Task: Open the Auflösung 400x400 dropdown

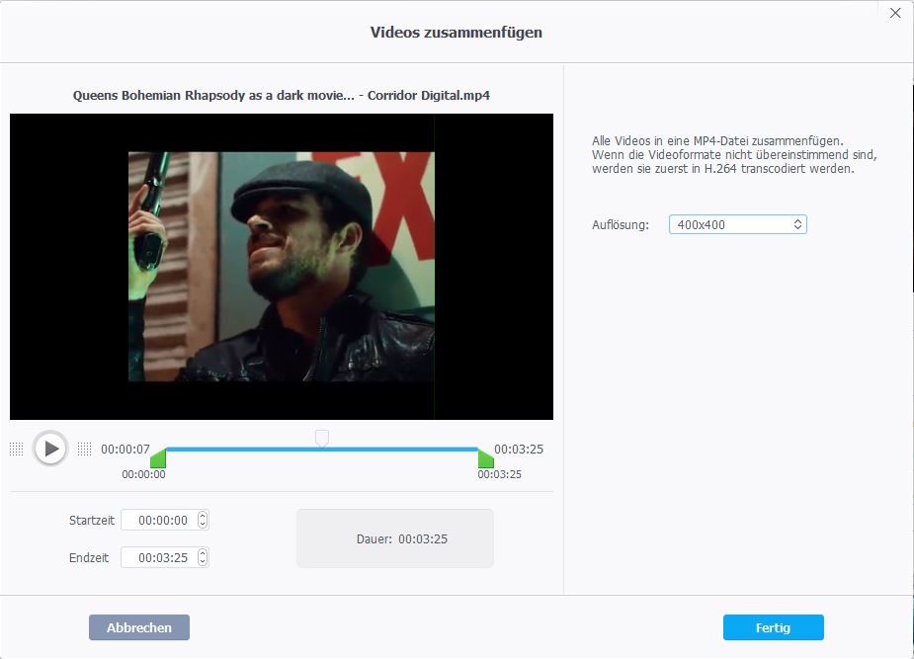Action: click(737, 224)
